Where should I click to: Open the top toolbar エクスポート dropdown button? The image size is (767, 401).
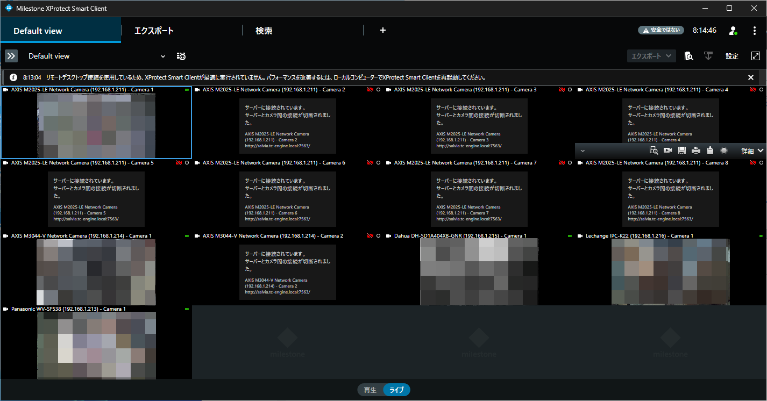point(651,56)
